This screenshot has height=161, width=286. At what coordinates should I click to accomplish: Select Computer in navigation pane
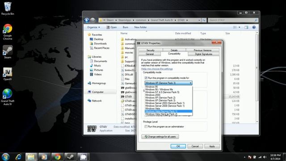(x=97, y=92)
